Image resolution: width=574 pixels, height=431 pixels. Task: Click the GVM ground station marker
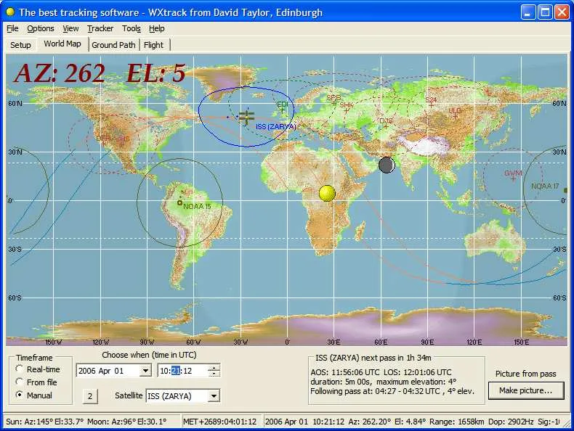(513, 178)
